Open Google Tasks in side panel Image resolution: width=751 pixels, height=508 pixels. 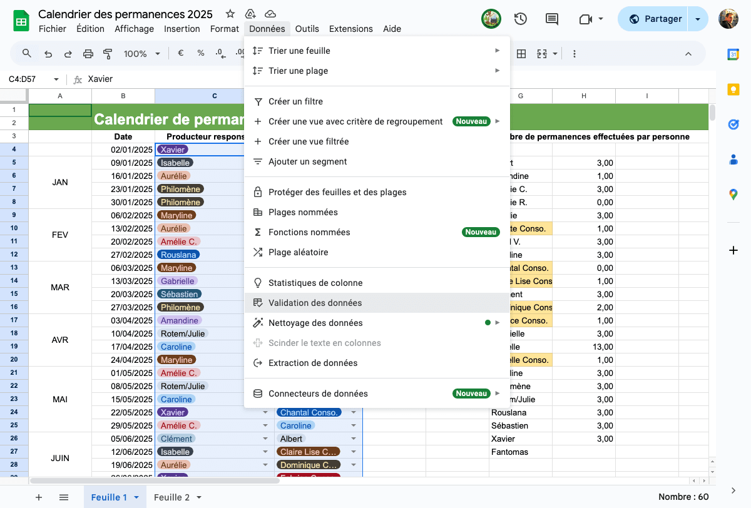click(x=733, y=124)
